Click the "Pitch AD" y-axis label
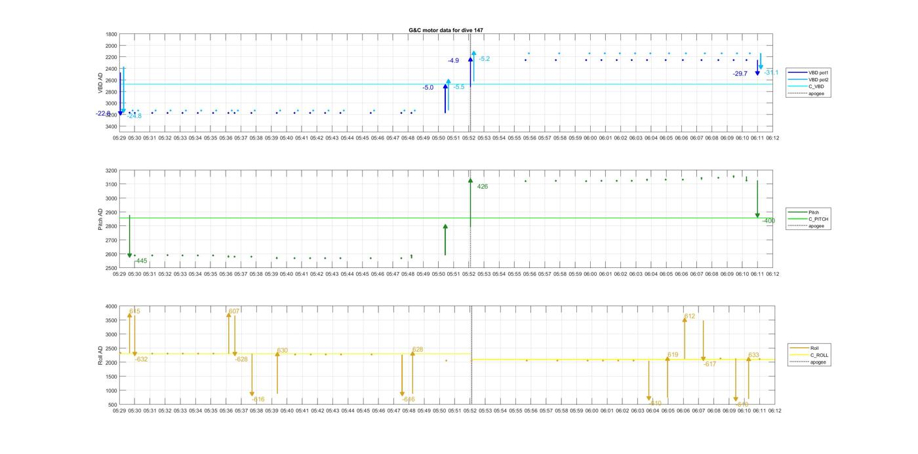 click(100, 219)
